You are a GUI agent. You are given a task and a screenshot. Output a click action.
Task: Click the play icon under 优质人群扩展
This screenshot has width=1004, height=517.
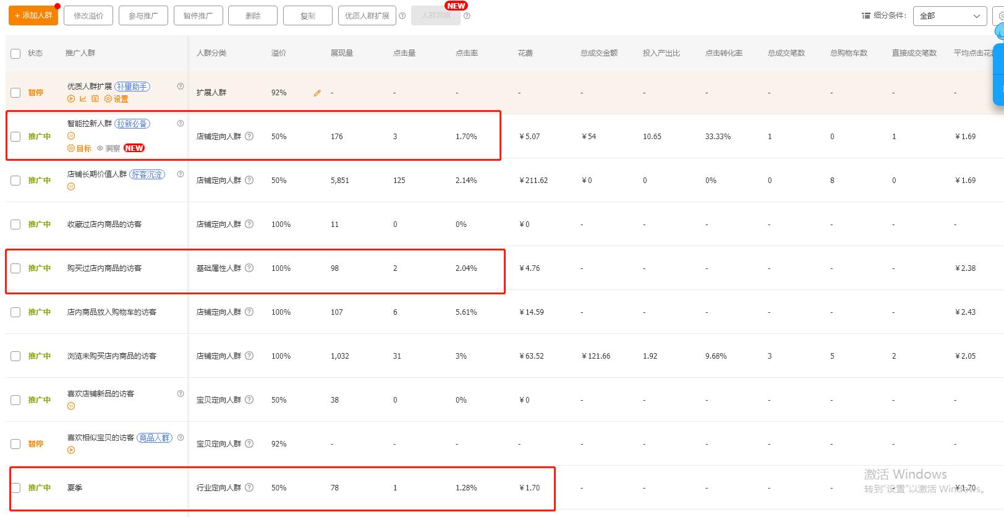pos(71,99)
